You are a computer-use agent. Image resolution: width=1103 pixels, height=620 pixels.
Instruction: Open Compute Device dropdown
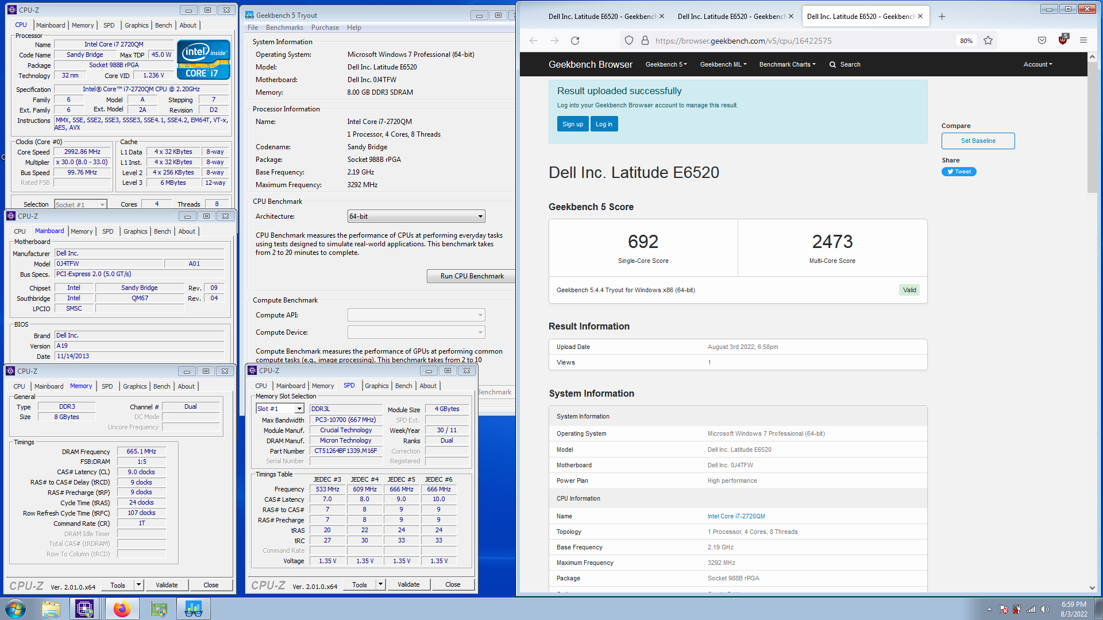click(x=416, y=332)
